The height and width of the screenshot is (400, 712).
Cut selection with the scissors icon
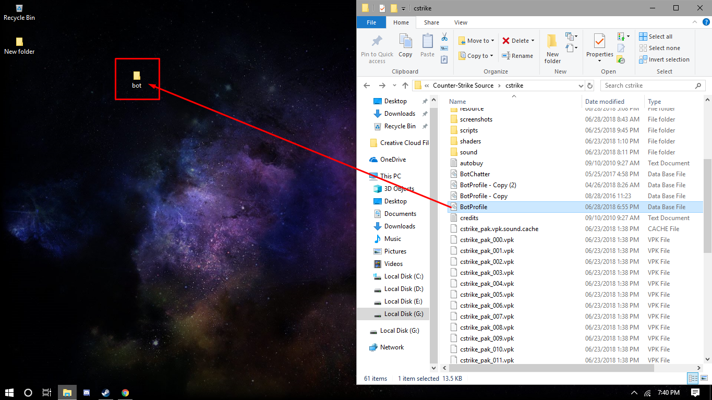(444, 37)
